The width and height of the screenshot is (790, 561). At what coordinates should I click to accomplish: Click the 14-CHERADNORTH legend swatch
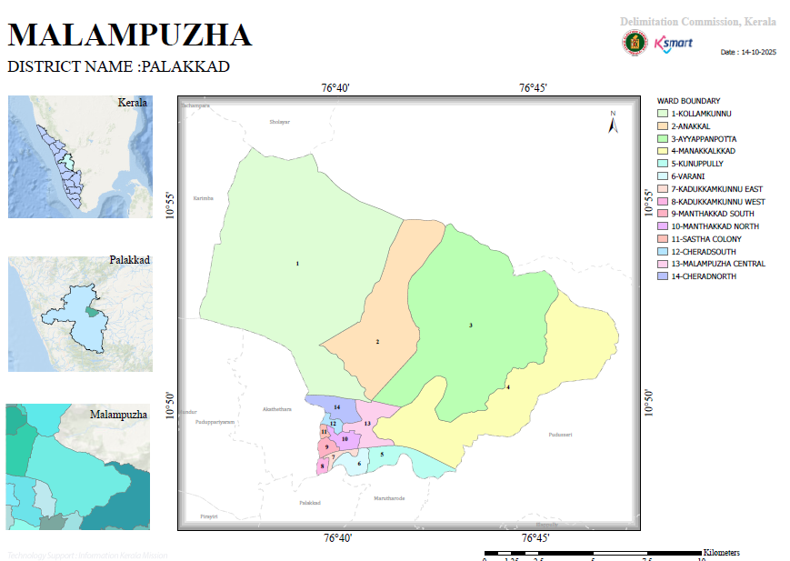pos(663,276)
